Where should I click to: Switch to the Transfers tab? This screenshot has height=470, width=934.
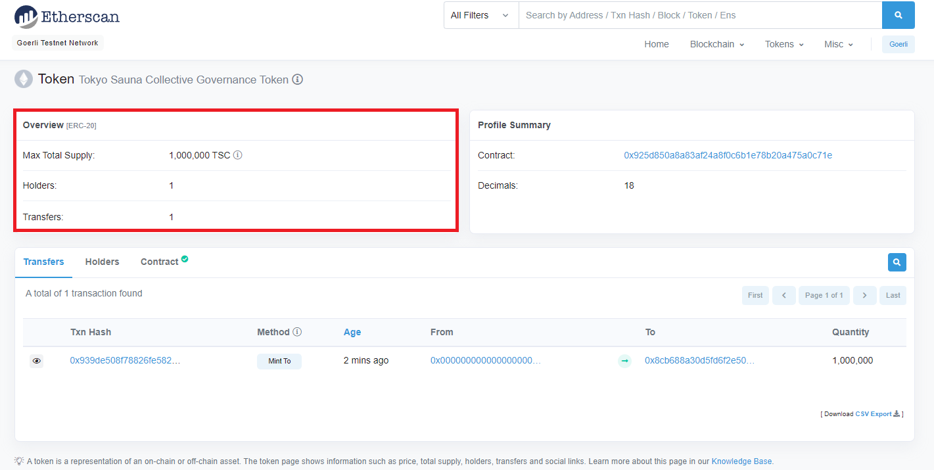pos(44,262)
